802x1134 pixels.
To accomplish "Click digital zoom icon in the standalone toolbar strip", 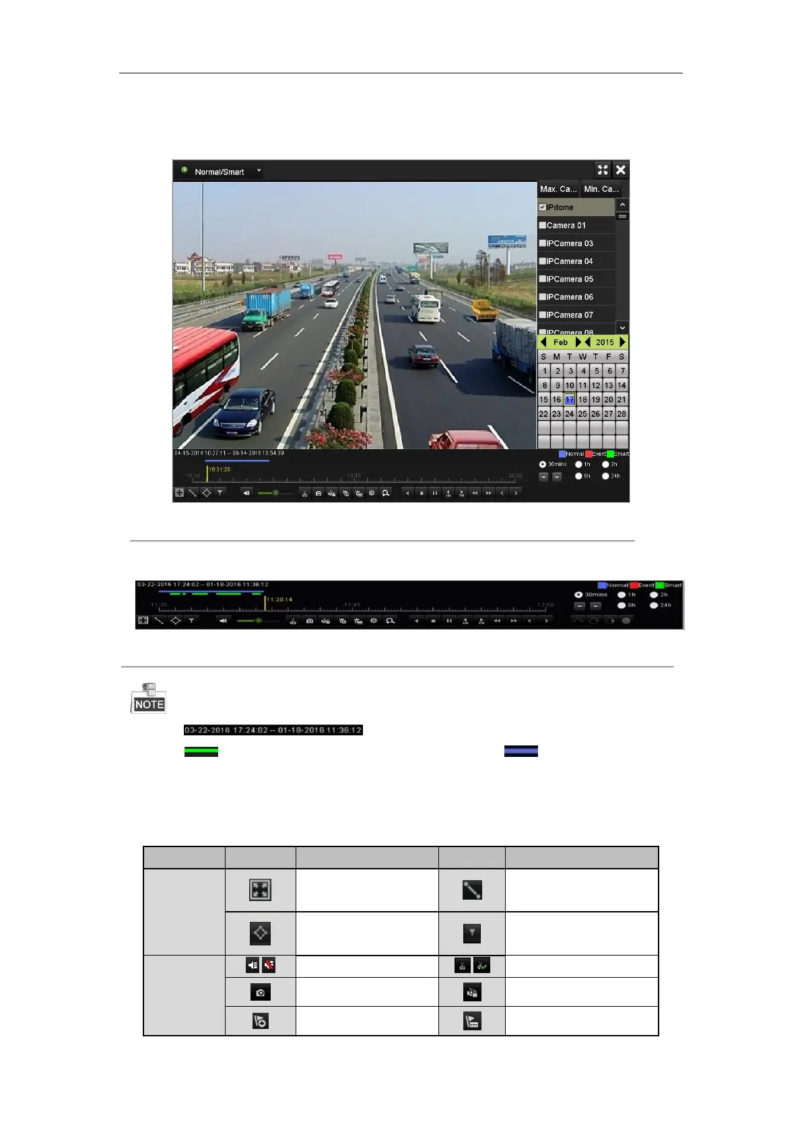I will [390, 620].
